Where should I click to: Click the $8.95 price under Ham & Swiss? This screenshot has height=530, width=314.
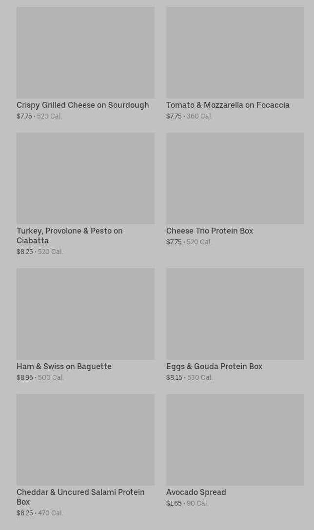tap(25, 378)
